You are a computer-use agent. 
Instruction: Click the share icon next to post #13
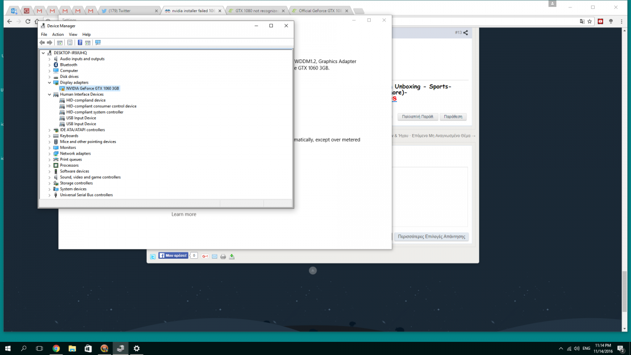(x=465, y=33)
